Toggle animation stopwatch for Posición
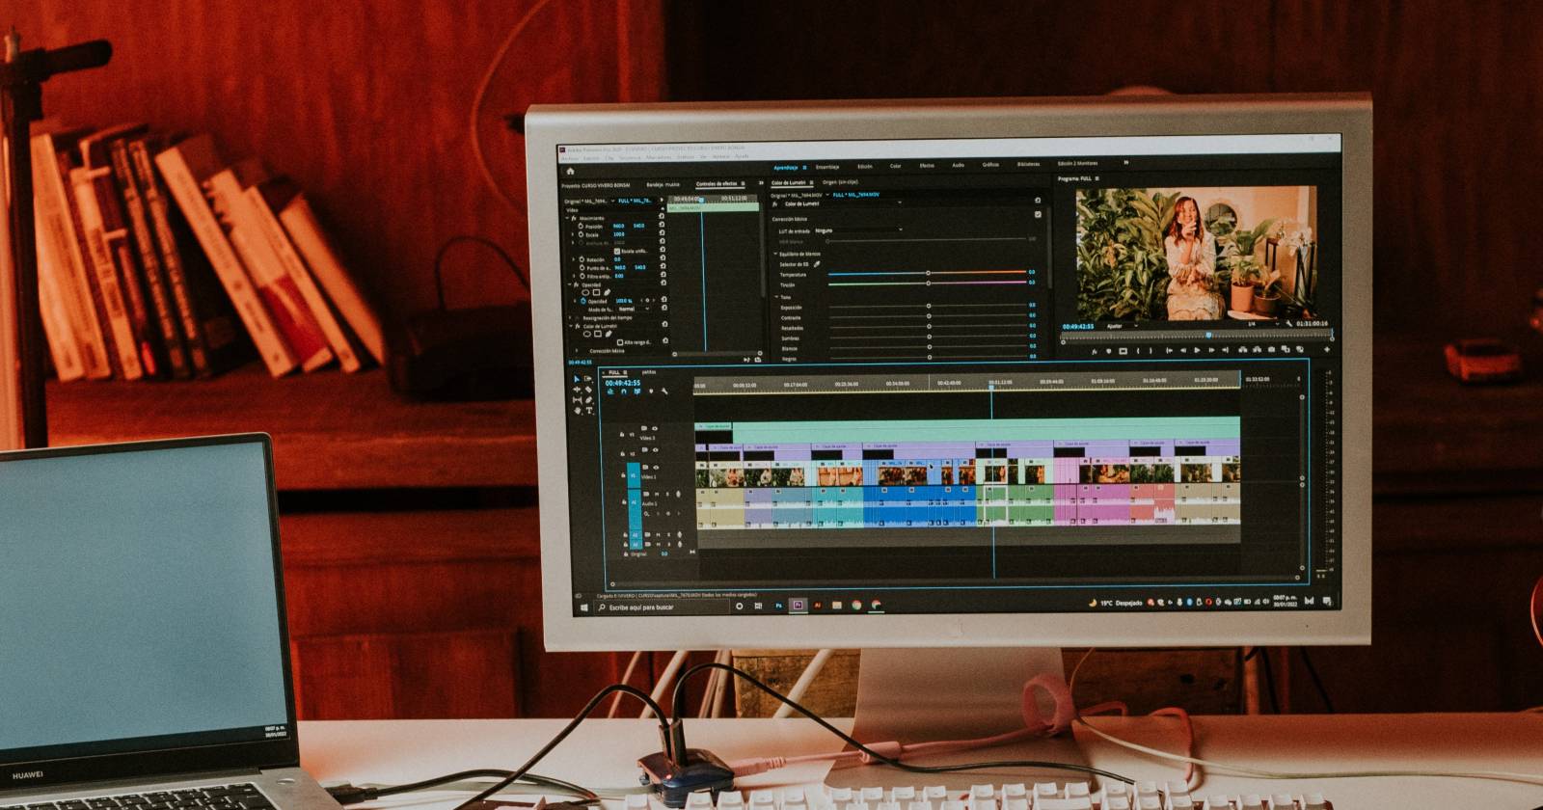The image size is (1543, 810). coord(581,227)
